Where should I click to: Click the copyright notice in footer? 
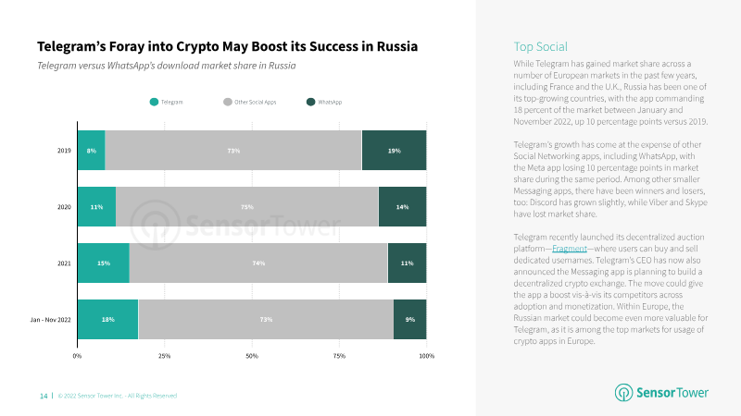(x=118, y=396)
